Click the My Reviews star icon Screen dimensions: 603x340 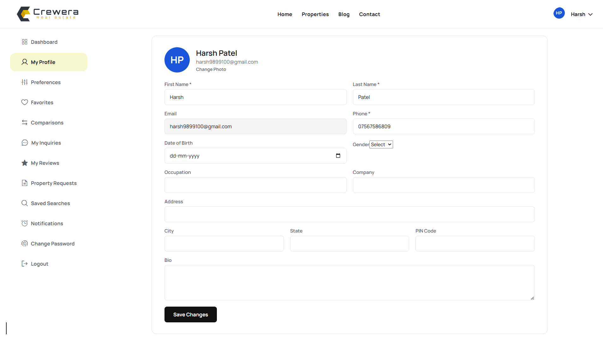tap(25, 163)
